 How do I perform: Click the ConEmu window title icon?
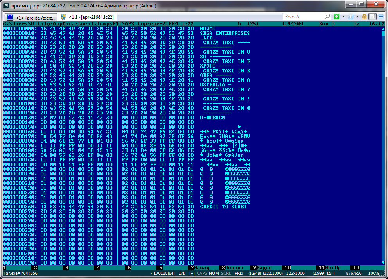[x=6, y=6]
